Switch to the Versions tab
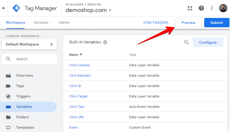Viewport: 230px width, 132px height. (41, 23)
